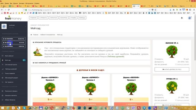
Task: Open the Закладки menu
Action: pos(22,3)
